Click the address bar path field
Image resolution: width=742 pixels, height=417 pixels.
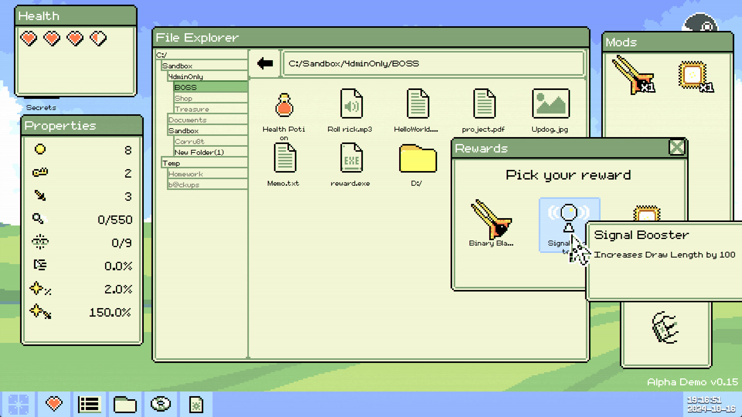(434, 63)
